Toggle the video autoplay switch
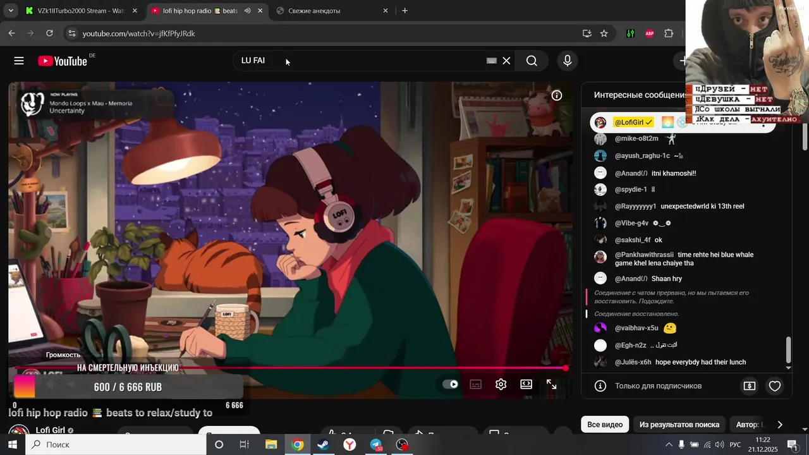This screenshot has height=455, width=809. (x=451, y=384)
